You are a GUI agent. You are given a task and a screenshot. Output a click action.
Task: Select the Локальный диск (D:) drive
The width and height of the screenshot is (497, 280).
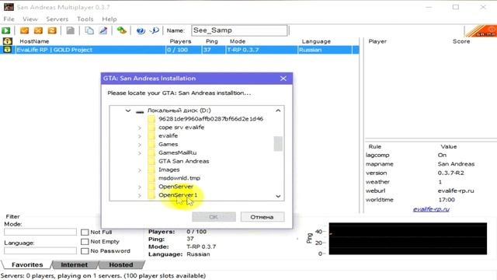[179, 110]
